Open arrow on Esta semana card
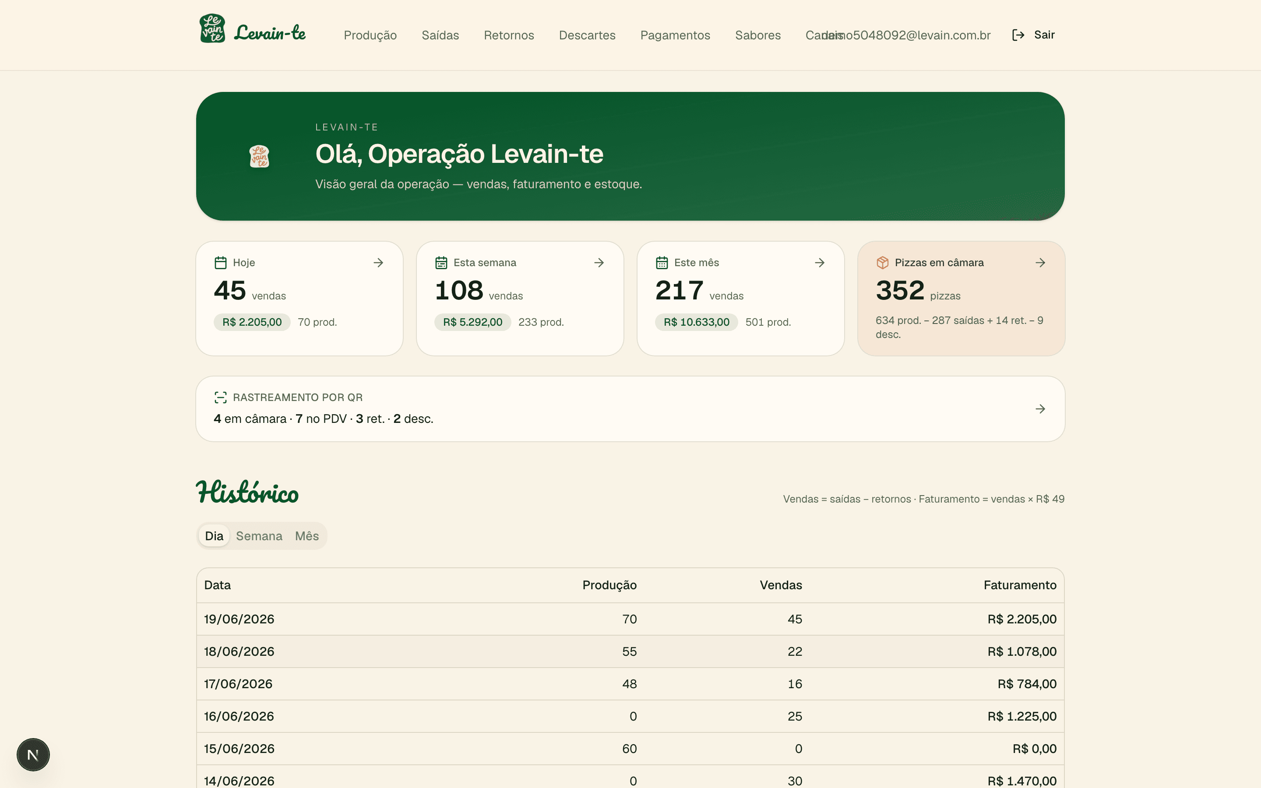Screen dimensions: 1261x788 tap(599, 263)
